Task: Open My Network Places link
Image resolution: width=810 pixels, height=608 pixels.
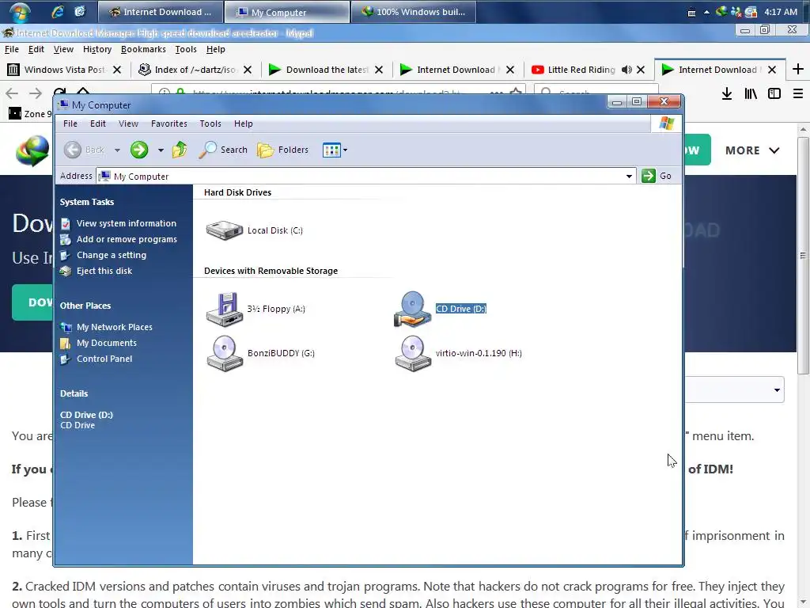Action: [114, 327]
